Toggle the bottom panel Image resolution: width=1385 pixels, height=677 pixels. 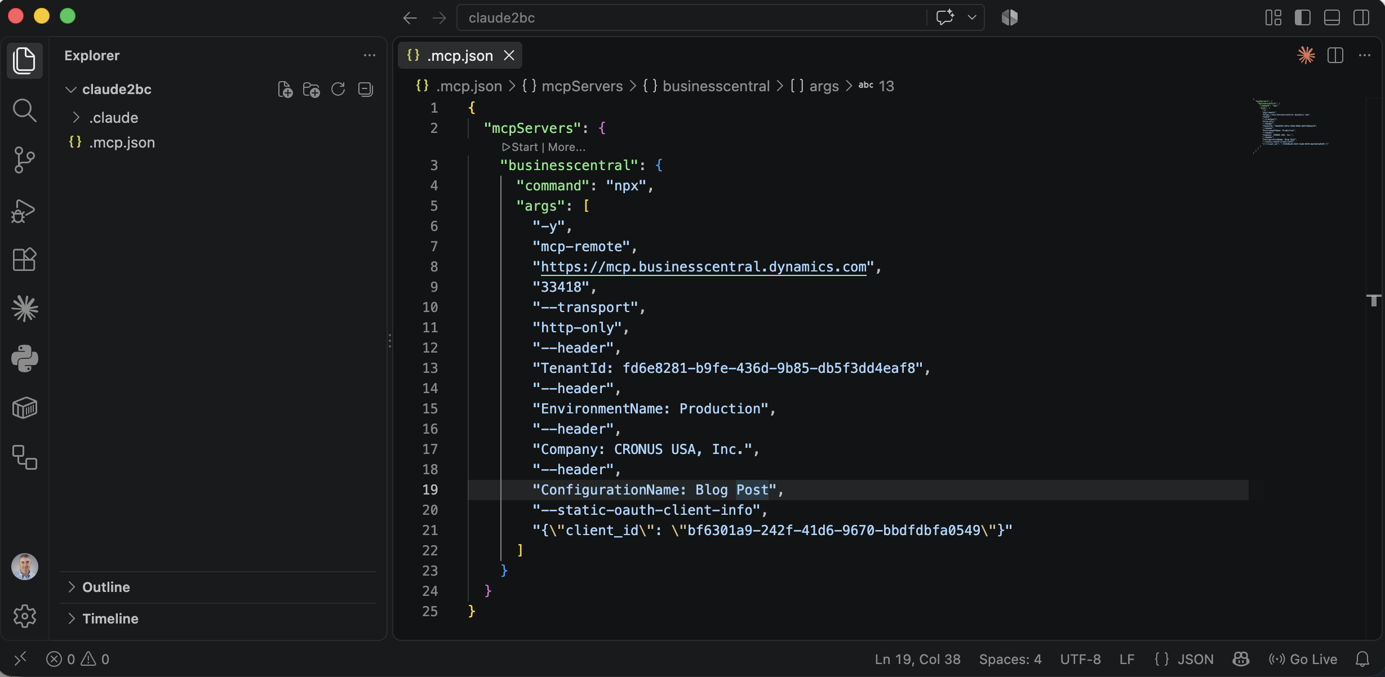tap(1332, 17)
